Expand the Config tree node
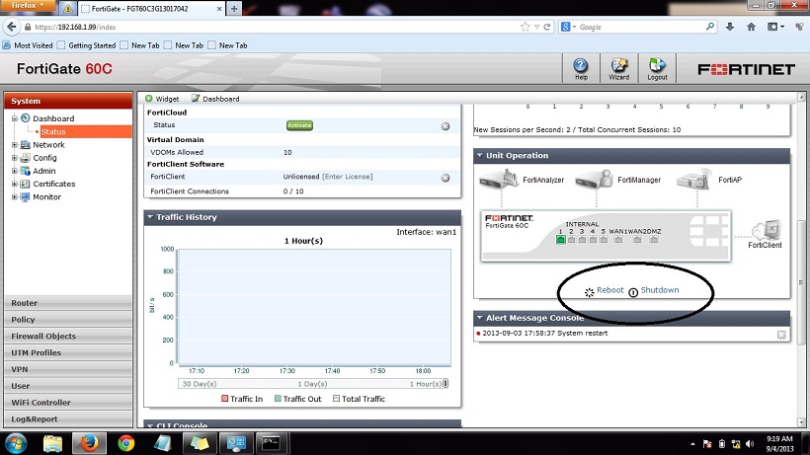Viewport: 810px width, 455px height. (x=15, y=158)
